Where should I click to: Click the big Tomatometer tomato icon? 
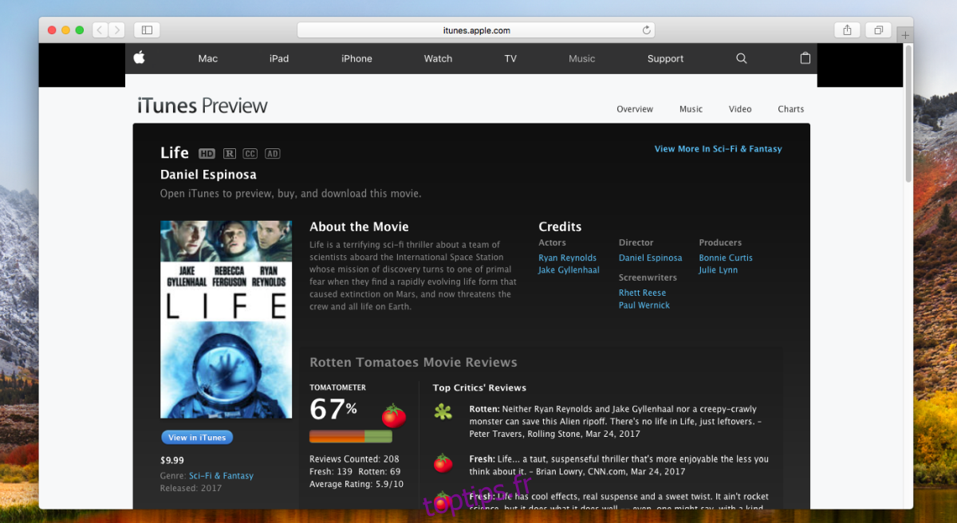(394, 415)
